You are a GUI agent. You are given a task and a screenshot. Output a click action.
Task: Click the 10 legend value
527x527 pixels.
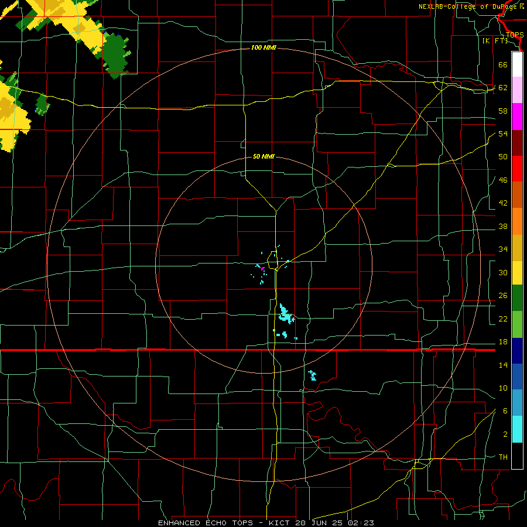(503, 388)
